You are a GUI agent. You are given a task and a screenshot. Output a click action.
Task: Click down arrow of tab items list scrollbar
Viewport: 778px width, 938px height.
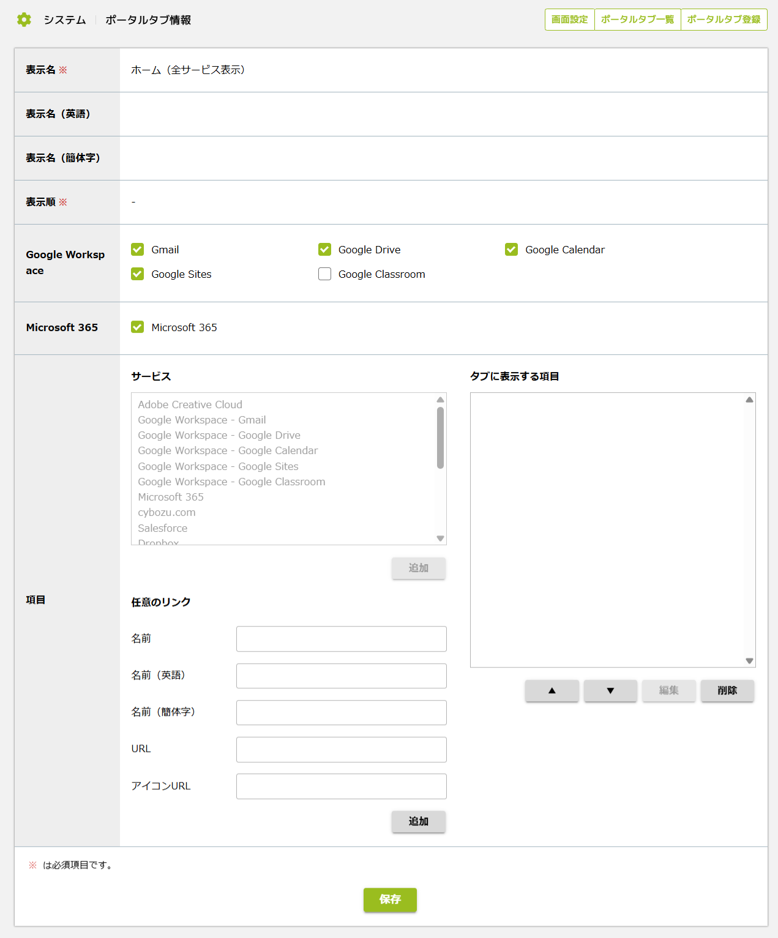pos(749,661)
